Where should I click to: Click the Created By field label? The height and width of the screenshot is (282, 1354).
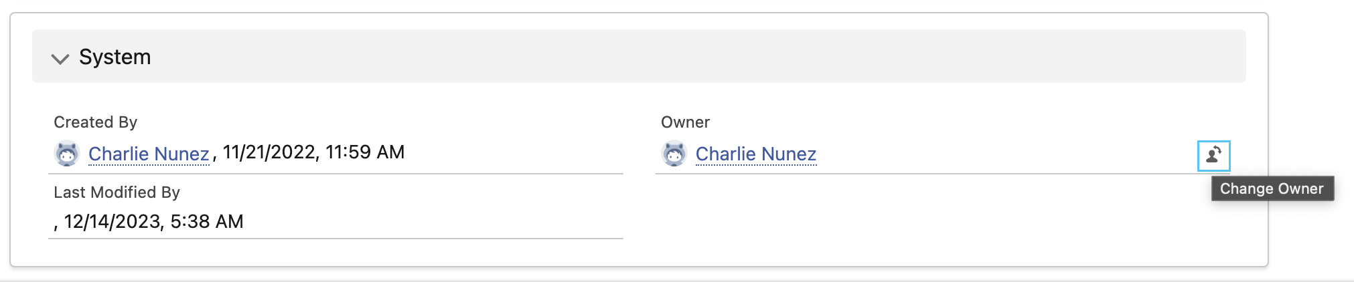[95, 122]
